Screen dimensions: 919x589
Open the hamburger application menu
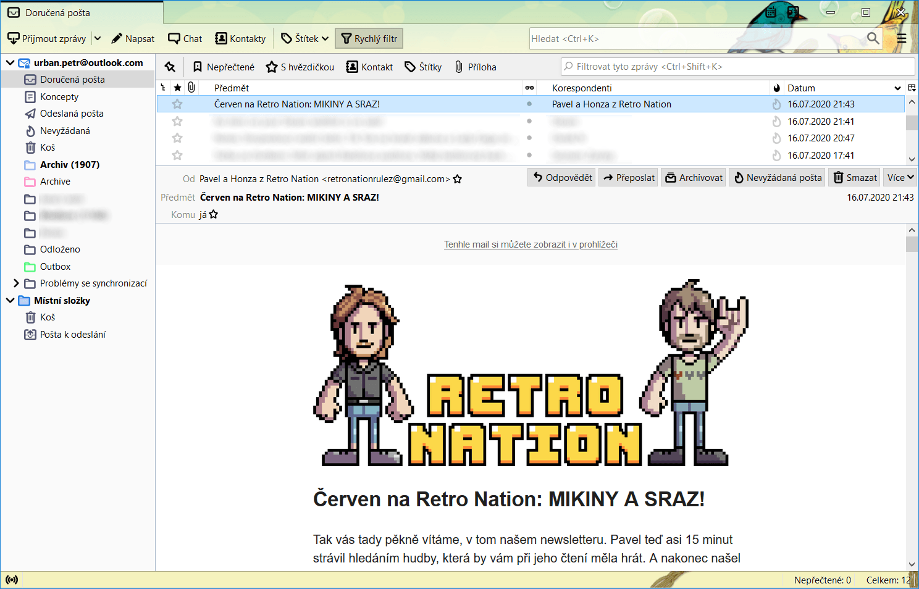click(902, 38)
